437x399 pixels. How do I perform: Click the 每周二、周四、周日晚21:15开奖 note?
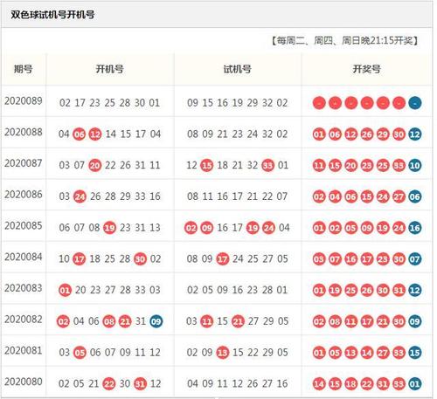(x=345, y=40)
